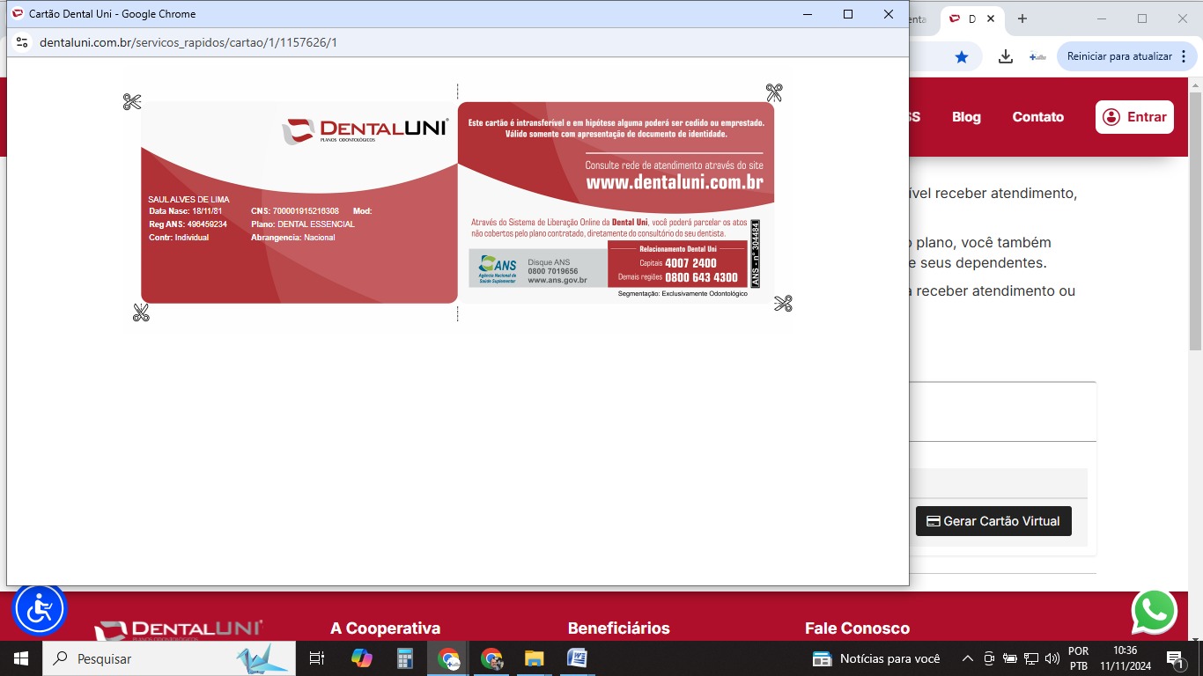The image size is (1203, 676).
Task: Open a new Chrome tab
Action: [1022, 18]
